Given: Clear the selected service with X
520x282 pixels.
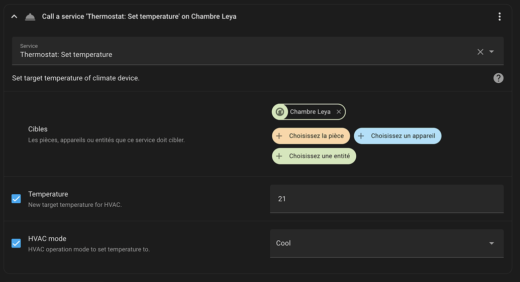Looking at the screenshot, I should [x=480, y=52].
